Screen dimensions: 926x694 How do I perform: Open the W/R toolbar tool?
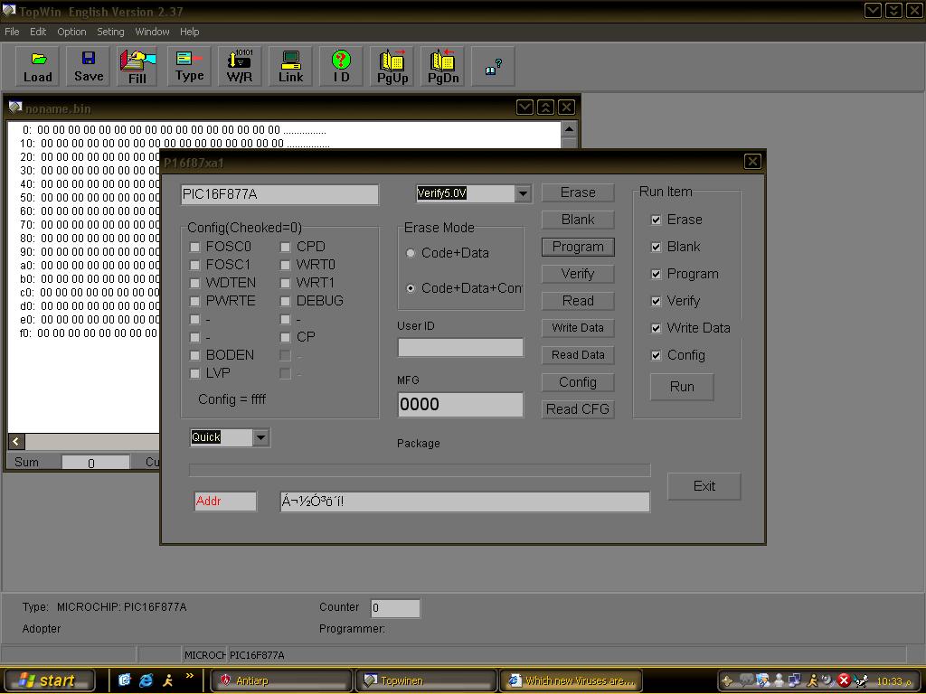pos(240,67)
